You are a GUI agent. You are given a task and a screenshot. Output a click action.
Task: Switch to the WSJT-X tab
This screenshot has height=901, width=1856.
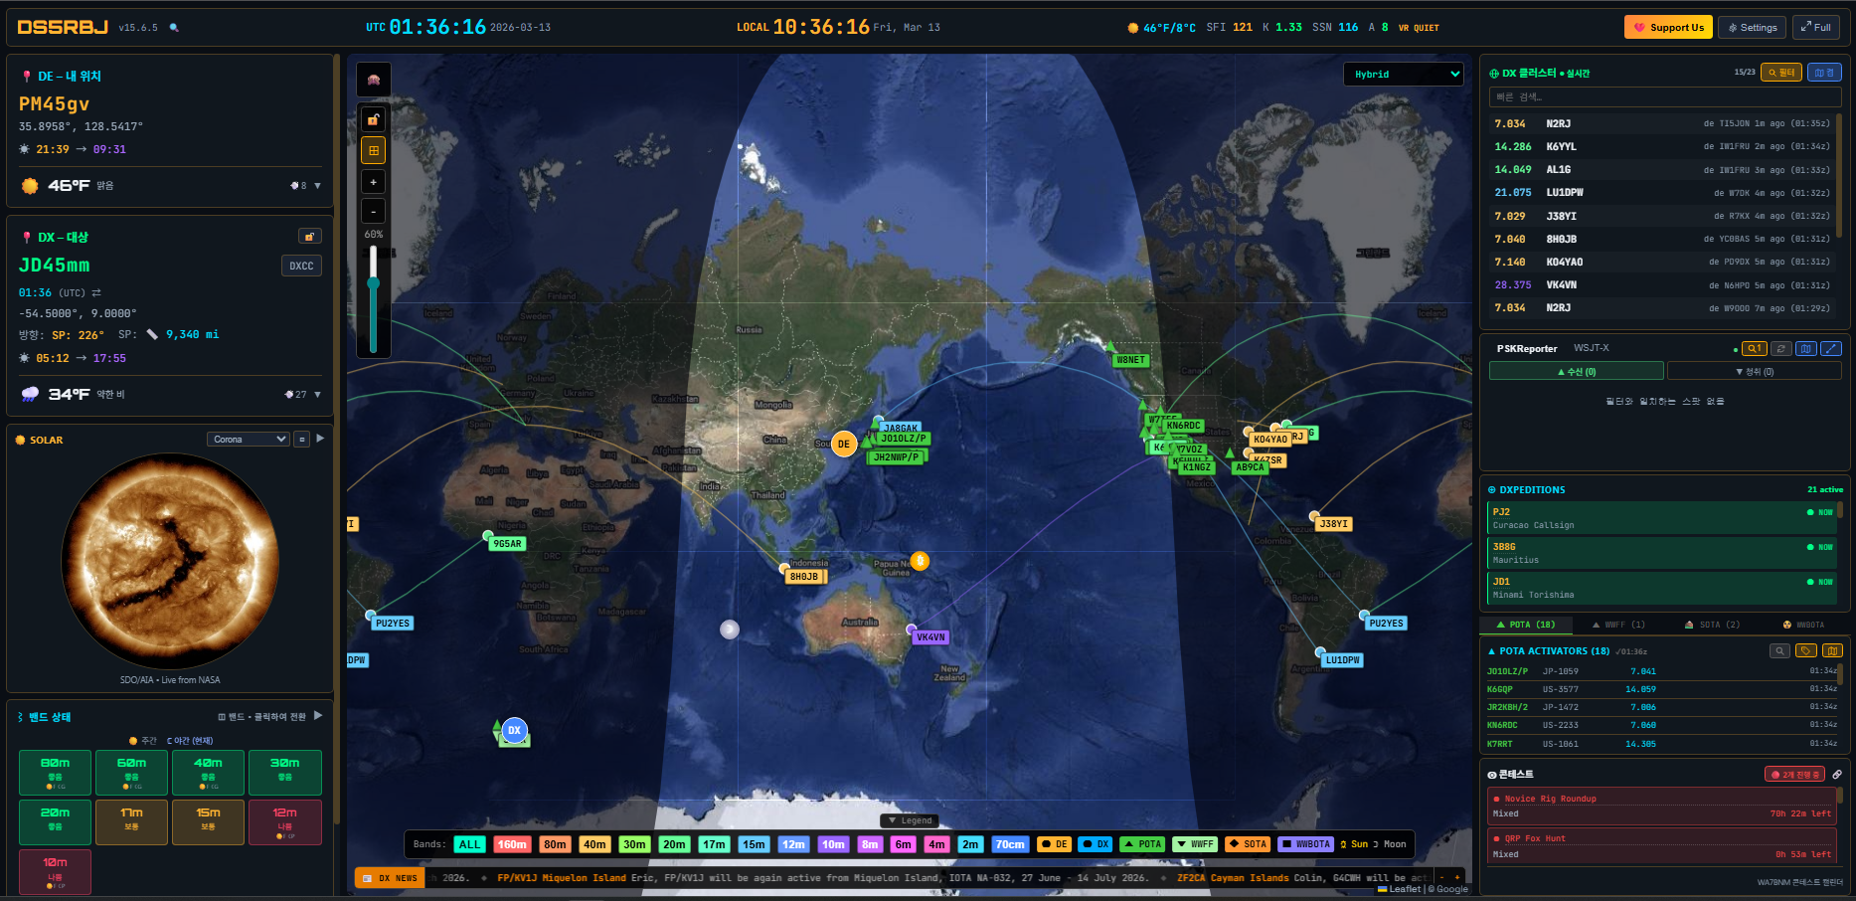tap(1591, 348)
